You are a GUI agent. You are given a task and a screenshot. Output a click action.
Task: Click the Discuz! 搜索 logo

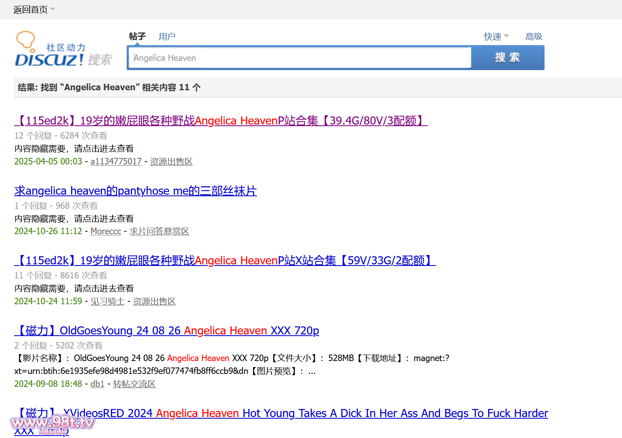[63, 49]
